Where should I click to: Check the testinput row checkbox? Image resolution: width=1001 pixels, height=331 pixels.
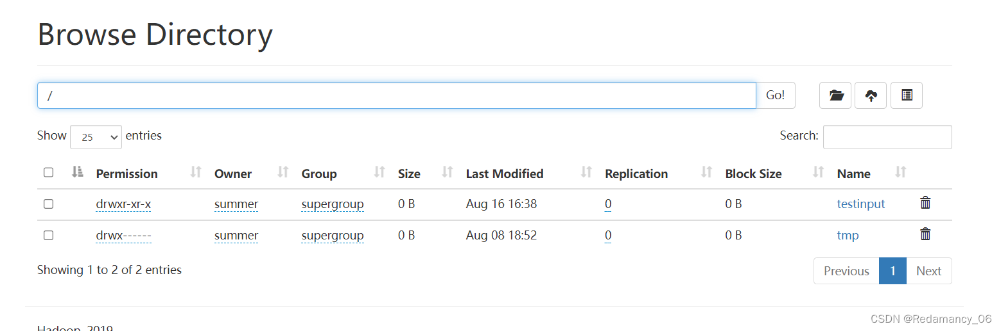tap(48, 204)
